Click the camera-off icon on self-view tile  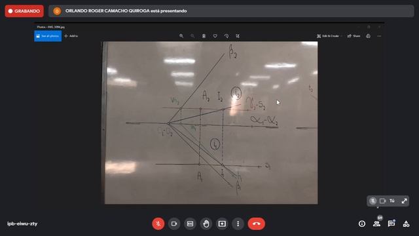[382, 201]
